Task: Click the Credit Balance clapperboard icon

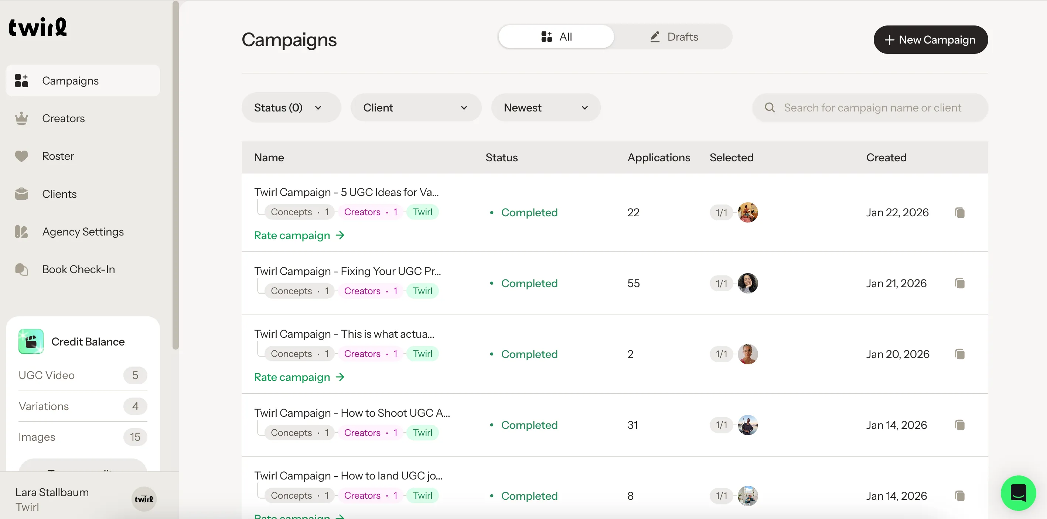Action: click(31, 341)
